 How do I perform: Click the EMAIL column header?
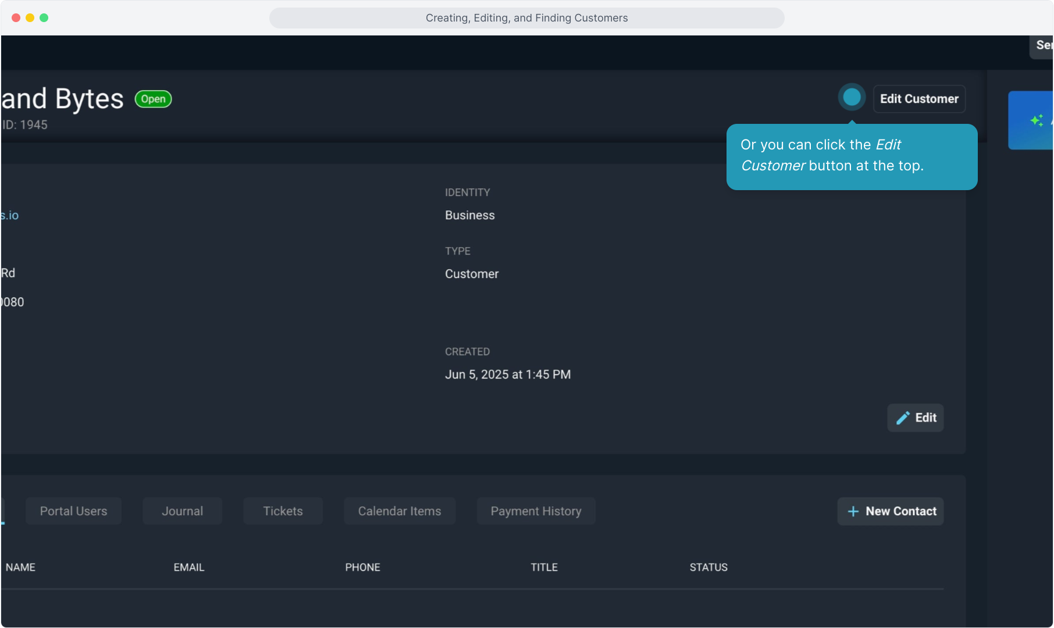coord(188,567)
